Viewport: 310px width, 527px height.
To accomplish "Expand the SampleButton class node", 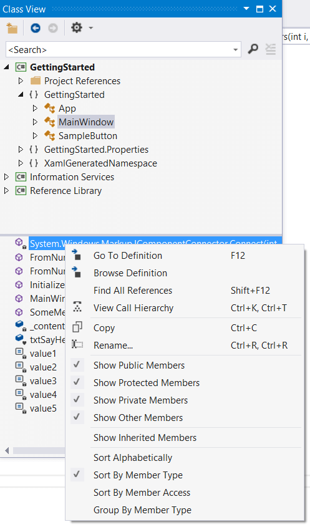I will (35, 136).
